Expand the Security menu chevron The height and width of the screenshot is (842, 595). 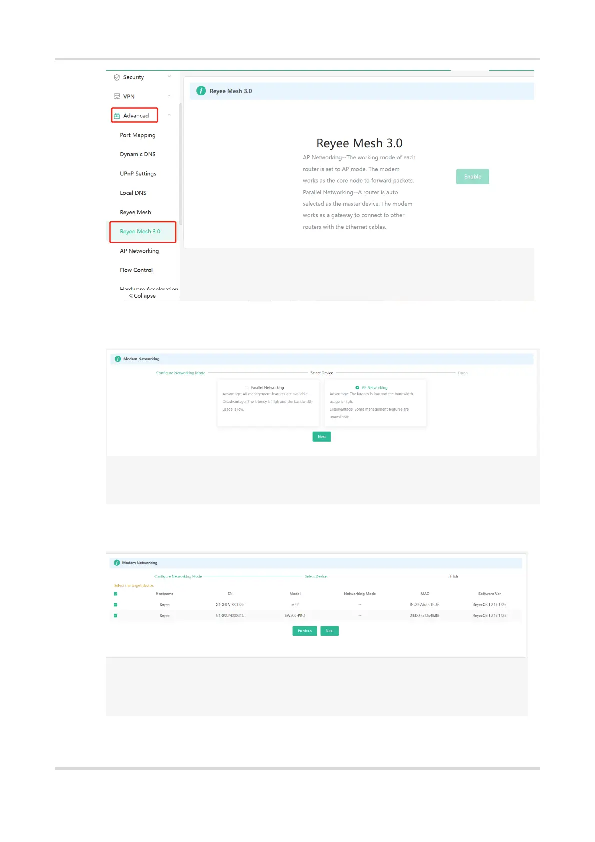tap(169, 77)
